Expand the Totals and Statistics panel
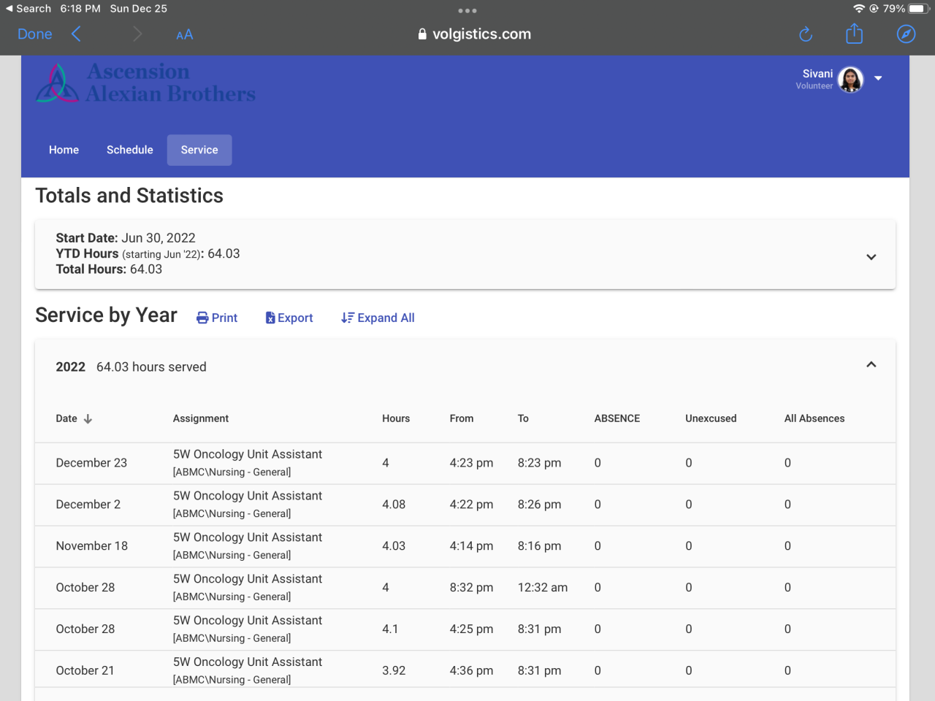The width and height of the screenshot is (935, 701). coord(871,257)
